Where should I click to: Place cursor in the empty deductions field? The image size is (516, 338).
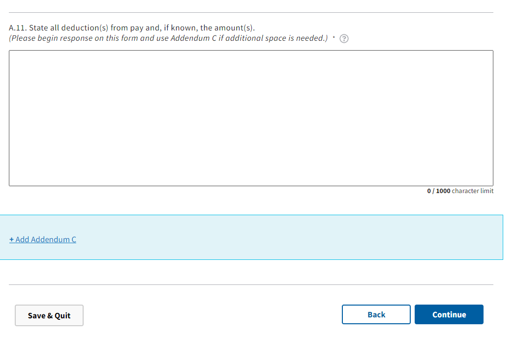point(251,118)
